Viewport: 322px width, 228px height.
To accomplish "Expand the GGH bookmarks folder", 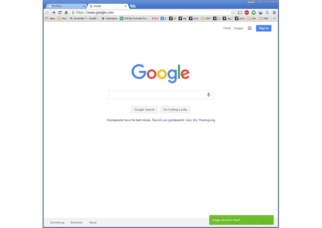I will [206, 18].
